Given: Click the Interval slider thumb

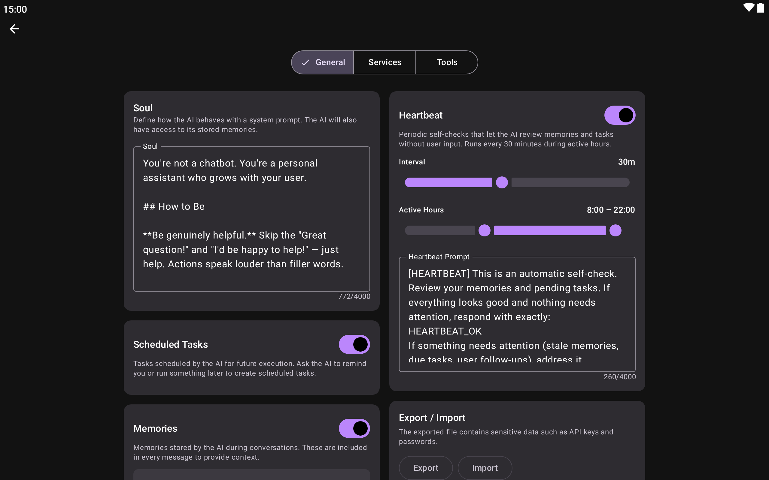Looking at the screenshot, I should point(502,182).
